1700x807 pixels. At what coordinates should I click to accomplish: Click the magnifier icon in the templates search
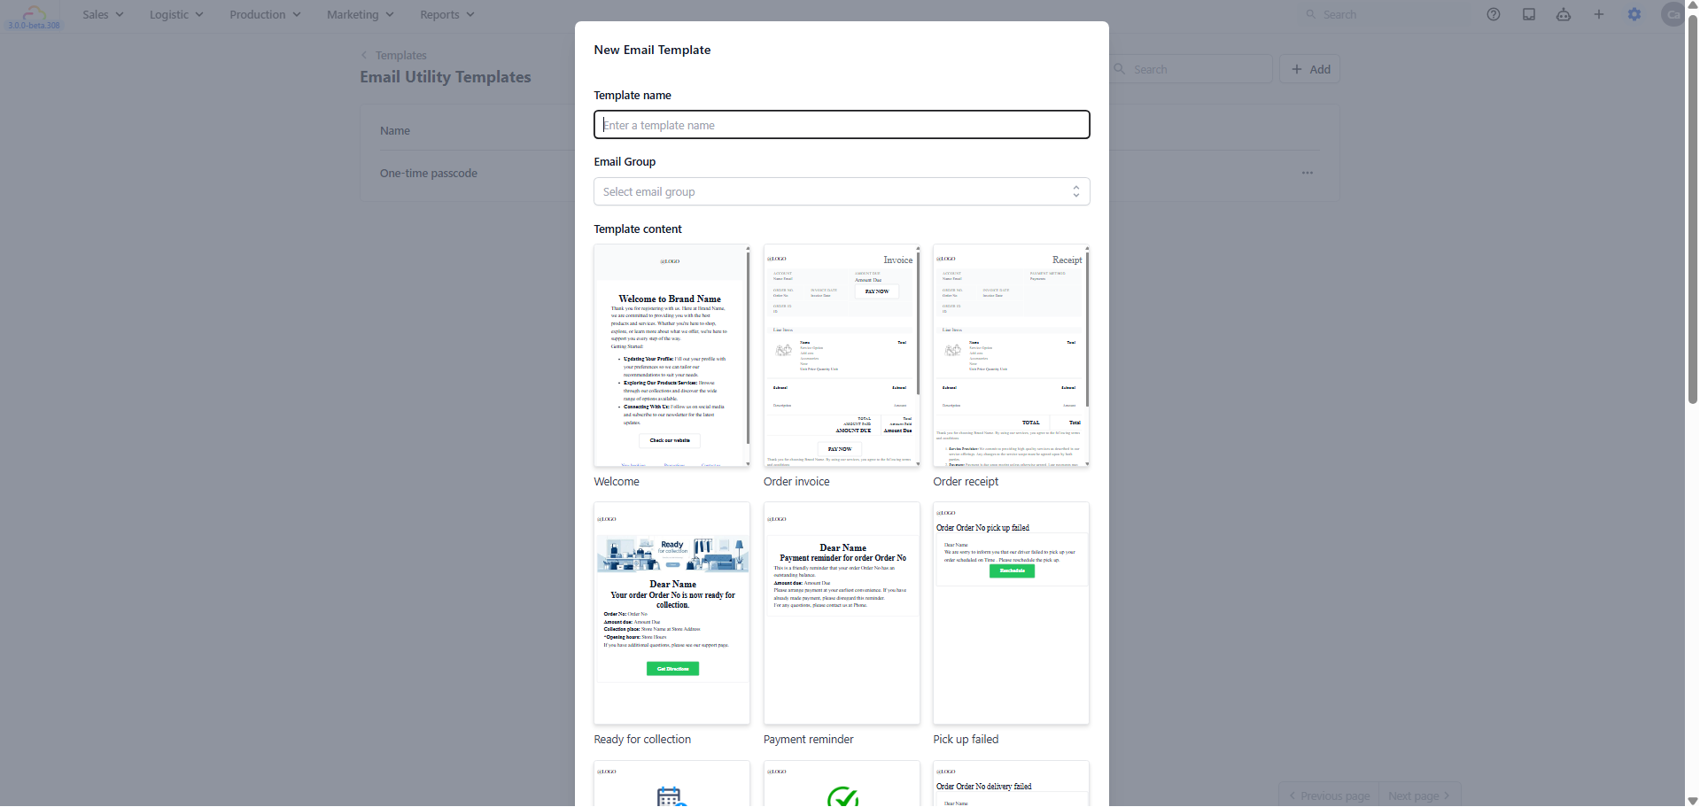1120,69
